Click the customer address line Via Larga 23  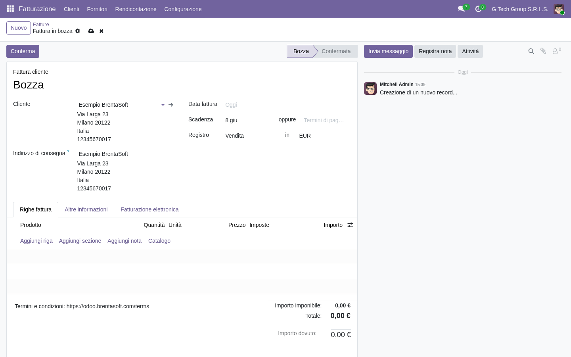[93, 114]
